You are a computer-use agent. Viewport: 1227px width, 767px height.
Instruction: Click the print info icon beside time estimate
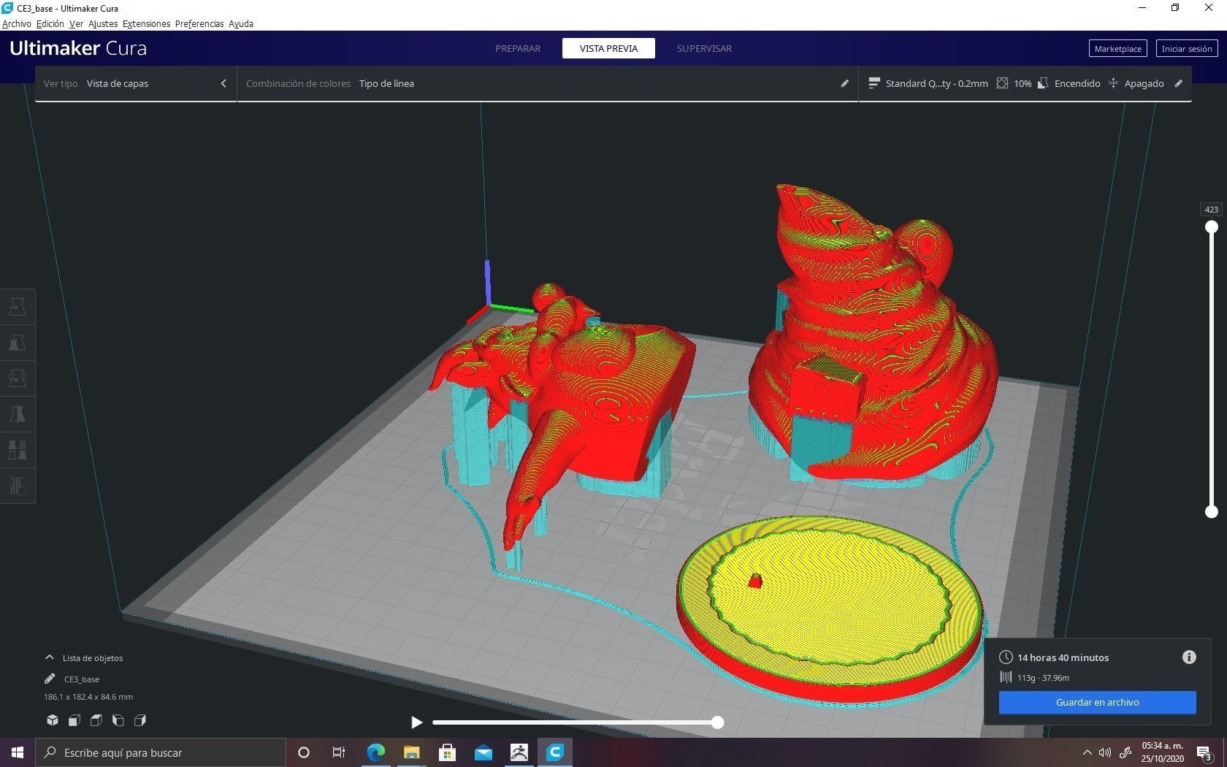pos(1189,657)
